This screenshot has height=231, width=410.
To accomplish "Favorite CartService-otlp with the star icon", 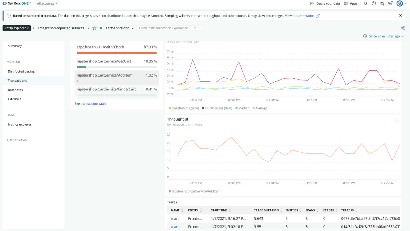I will pos(94,28).
